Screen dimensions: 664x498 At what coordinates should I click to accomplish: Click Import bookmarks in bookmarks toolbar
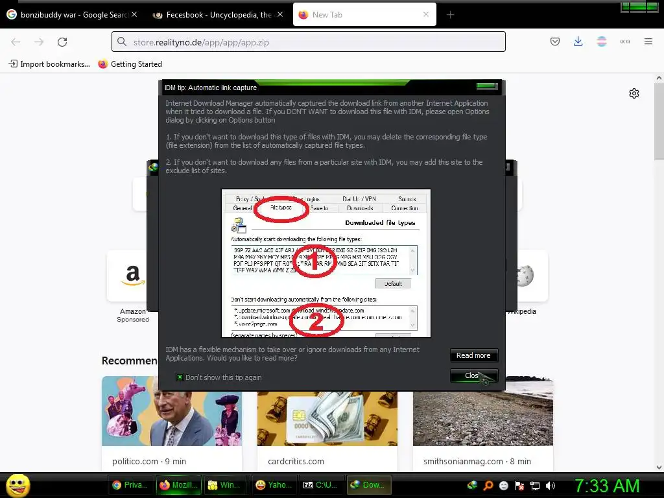(x=49, y=64)
